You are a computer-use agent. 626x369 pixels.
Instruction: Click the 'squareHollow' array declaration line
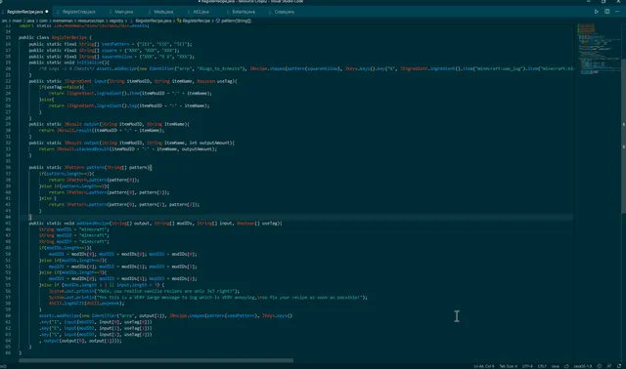[112, 57]
